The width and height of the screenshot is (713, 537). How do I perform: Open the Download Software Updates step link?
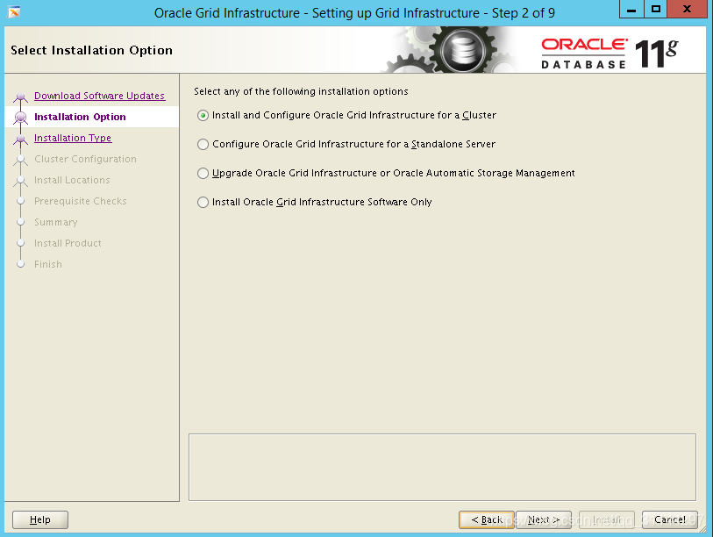(x=99, y=96)
